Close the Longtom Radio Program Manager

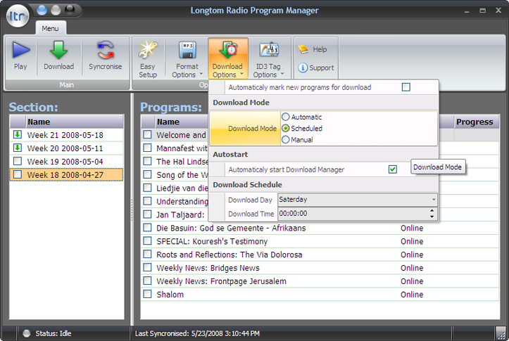click(498, 11)
